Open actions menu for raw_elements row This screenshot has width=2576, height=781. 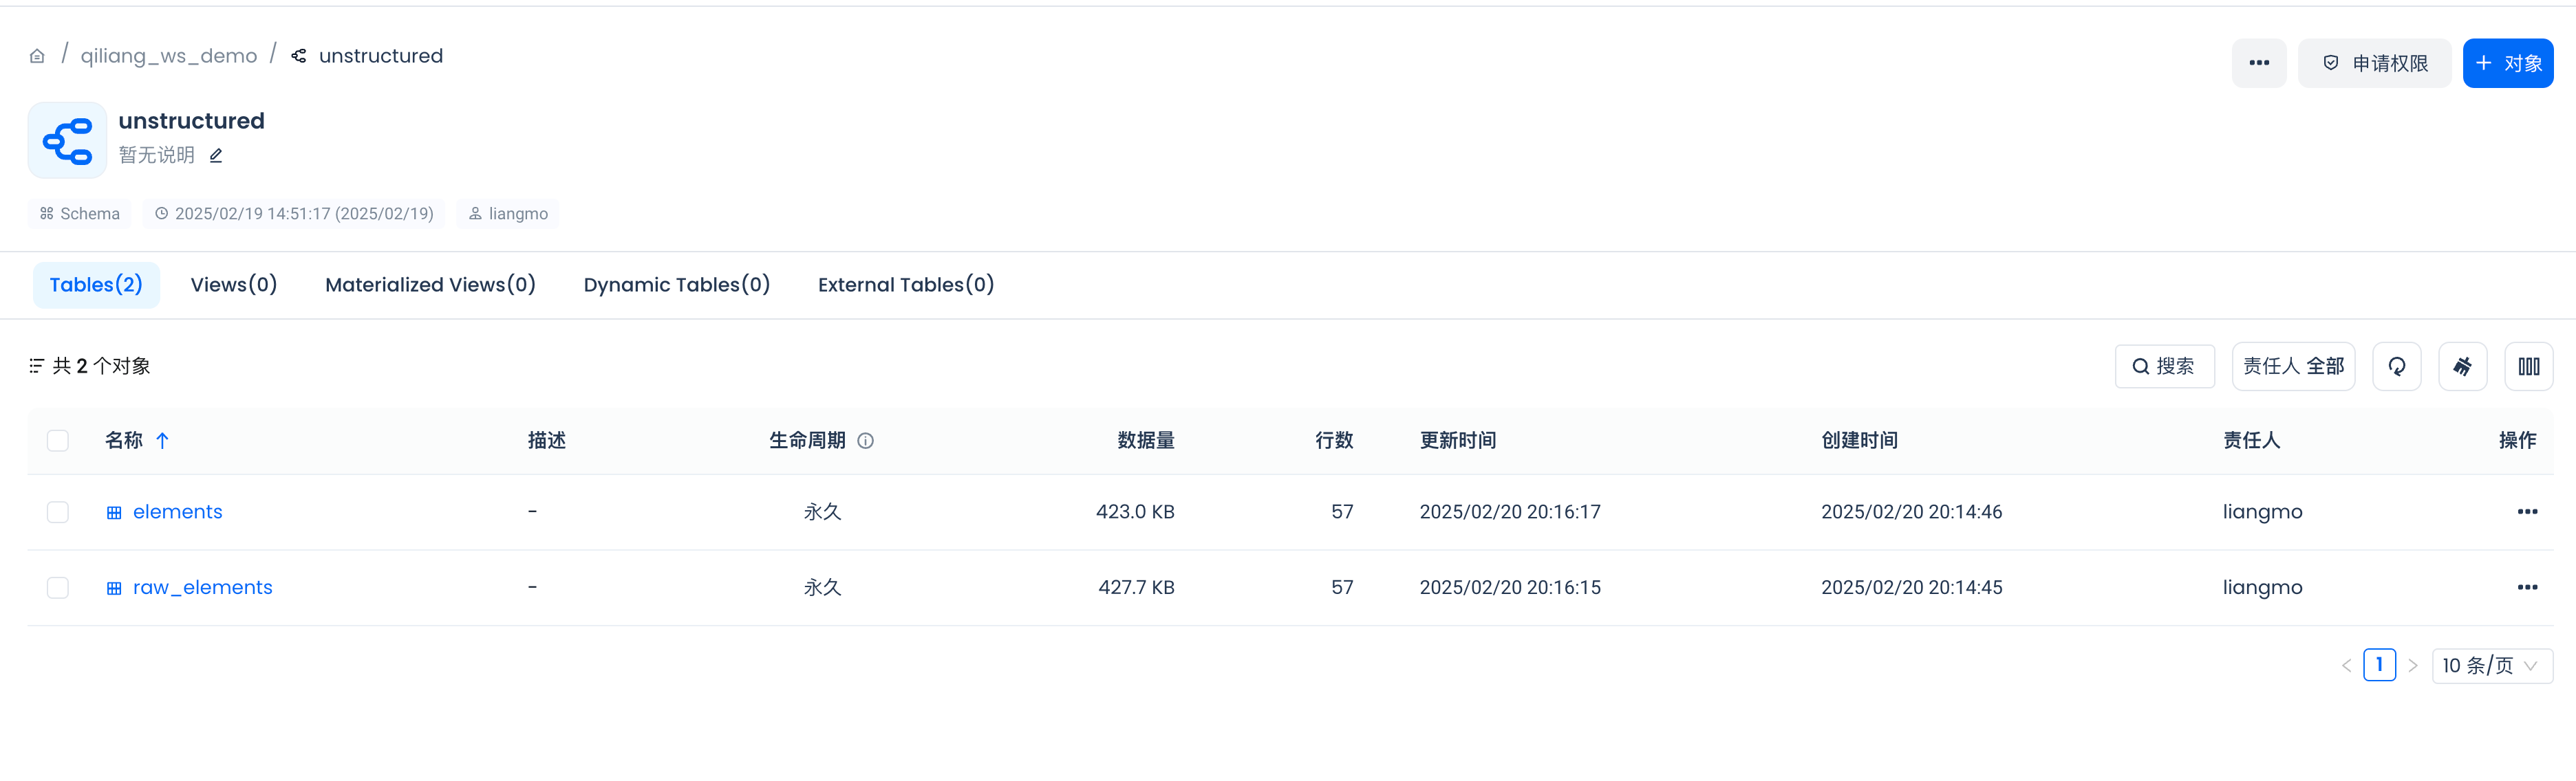[2527, 587]
